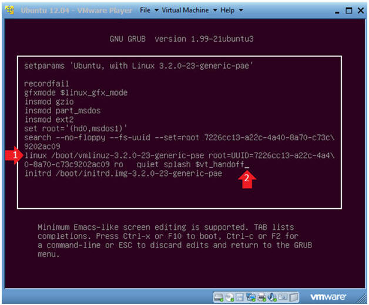Click the hard disk device icon
369x305 pixels.
click(219, 297)
